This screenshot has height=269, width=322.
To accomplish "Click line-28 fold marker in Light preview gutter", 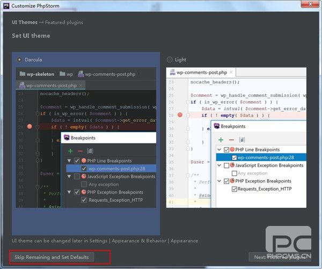I will point(188,115).
